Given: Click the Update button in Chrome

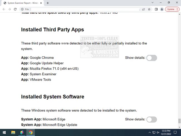Looking at the screenshot, I should [170, 9].
